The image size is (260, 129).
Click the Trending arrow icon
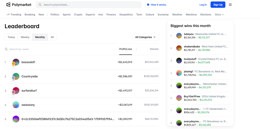coord(8,14)
